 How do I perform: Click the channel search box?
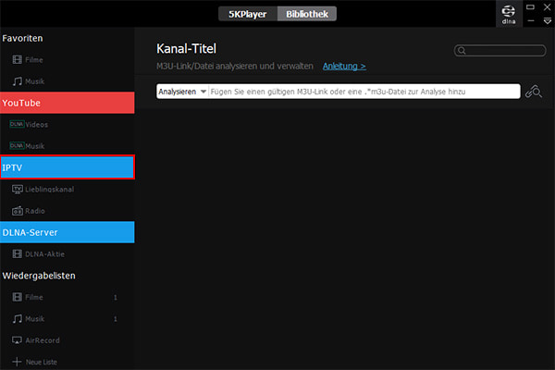pos(499,51)
